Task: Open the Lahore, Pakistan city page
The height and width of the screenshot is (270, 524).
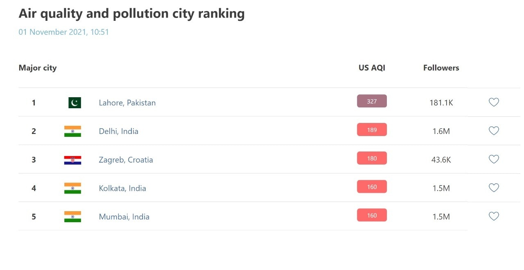Action: [127, 103]
